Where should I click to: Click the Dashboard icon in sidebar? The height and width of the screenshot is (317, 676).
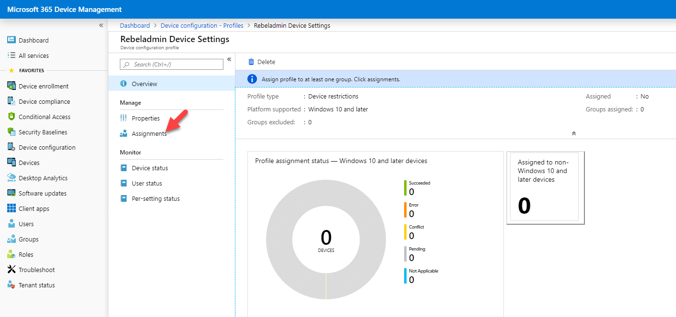click(x=12, y=40)
